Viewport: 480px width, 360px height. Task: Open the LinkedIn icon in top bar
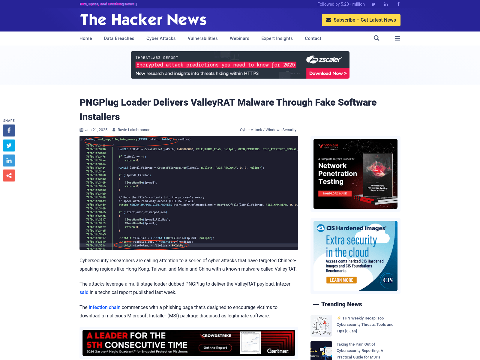[386, 4]
